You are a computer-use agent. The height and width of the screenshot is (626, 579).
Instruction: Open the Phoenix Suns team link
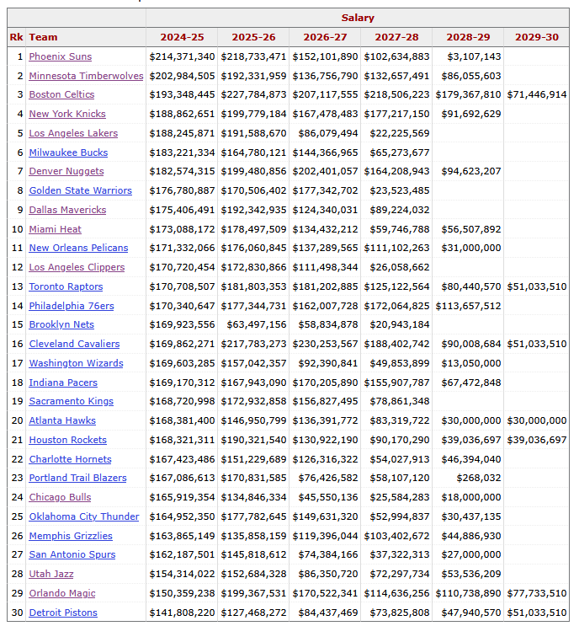61,56
